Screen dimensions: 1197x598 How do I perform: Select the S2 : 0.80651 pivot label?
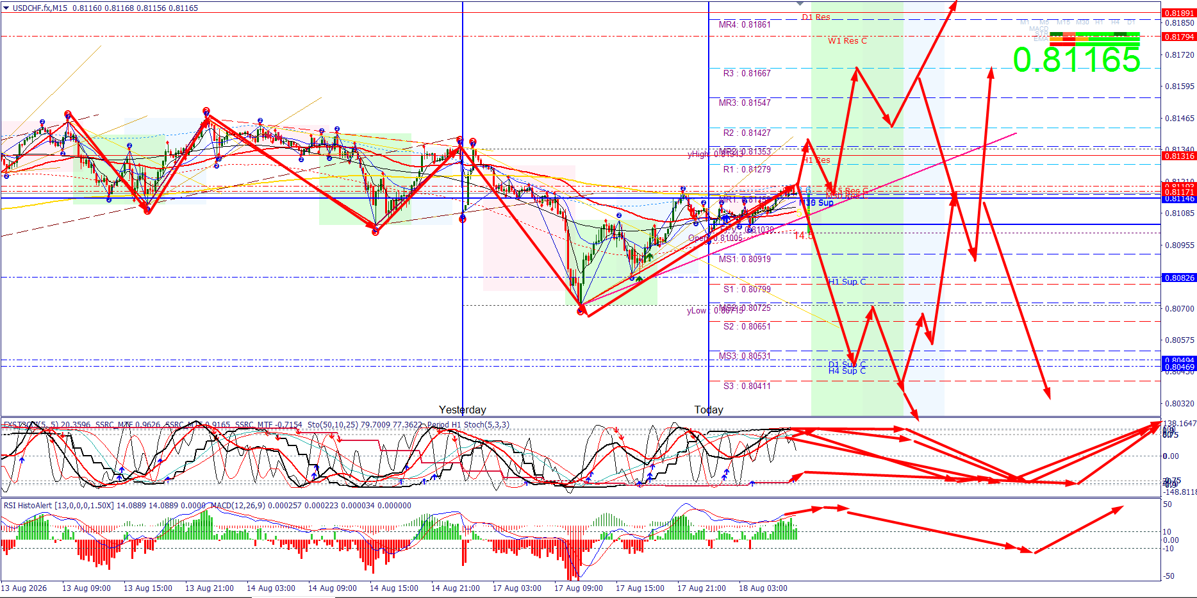747,326
